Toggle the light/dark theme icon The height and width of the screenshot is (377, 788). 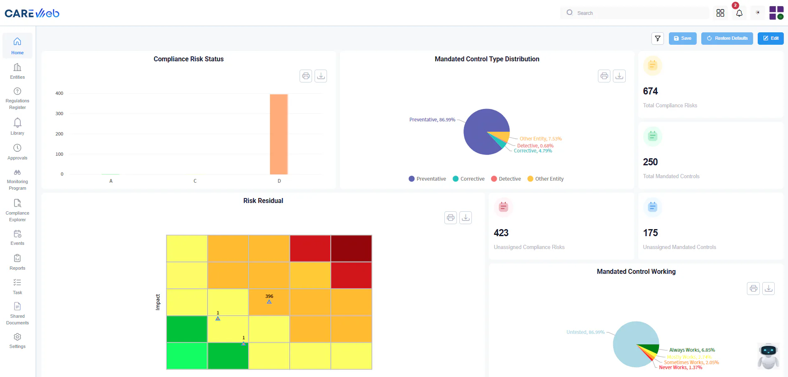758,13
